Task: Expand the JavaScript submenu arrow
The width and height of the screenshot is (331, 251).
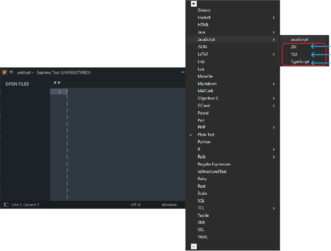Action: tap(273, 39)
